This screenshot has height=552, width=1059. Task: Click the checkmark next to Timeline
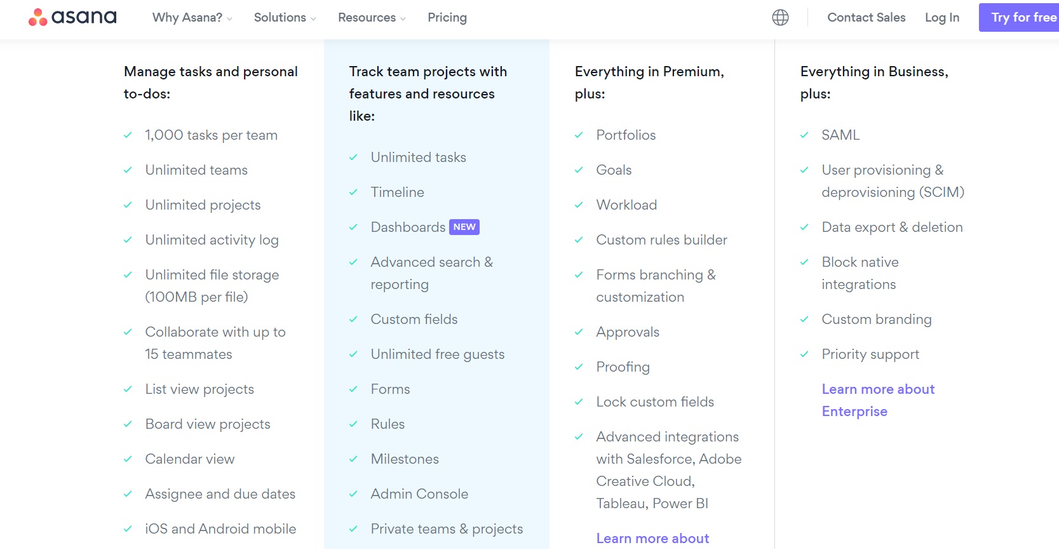[x=353, y=192]
